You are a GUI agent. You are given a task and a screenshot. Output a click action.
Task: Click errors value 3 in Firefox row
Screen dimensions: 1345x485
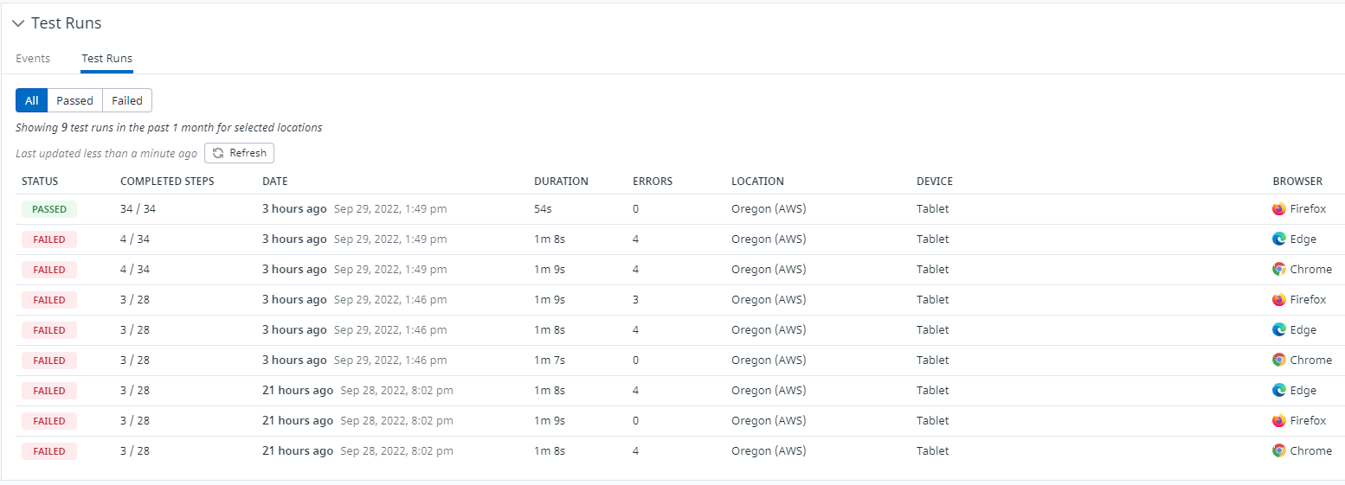coord(636,300)
